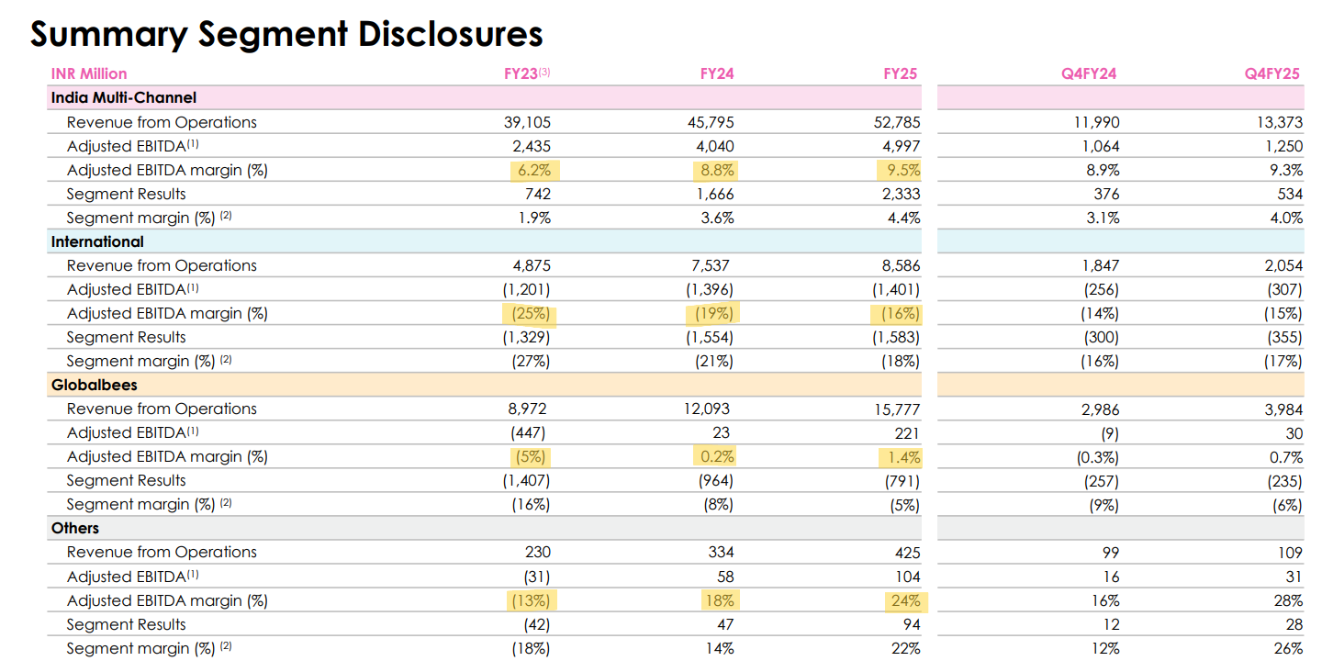Click the 230 Others revenue value
Screen dimensions: 1333x672
click(539, 552)
